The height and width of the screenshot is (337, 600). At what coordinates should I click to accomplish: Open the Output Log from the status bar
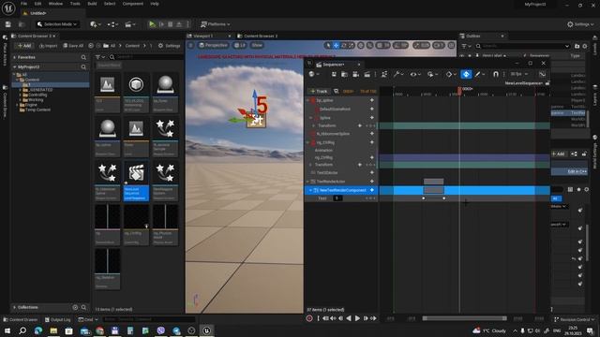tap(57, 320)
